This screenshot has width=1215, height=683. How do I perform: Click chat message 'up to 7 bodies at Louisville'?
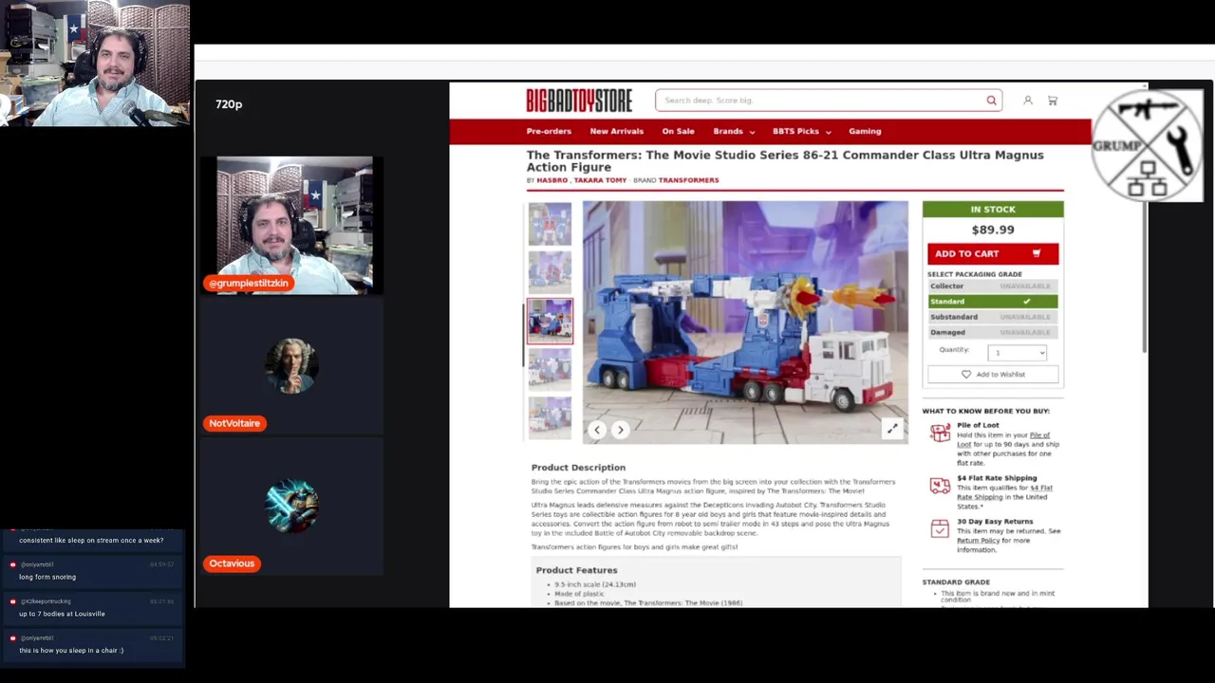click(x=62, y=614)
